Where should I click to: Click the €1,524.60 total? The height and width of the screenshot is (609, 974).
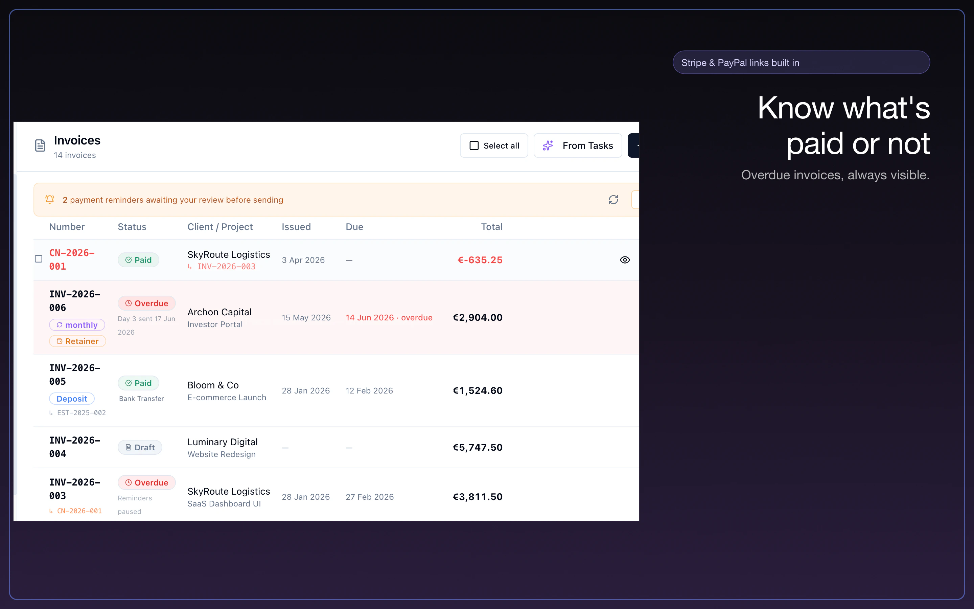pyautogui.click(x=477, y=390)
